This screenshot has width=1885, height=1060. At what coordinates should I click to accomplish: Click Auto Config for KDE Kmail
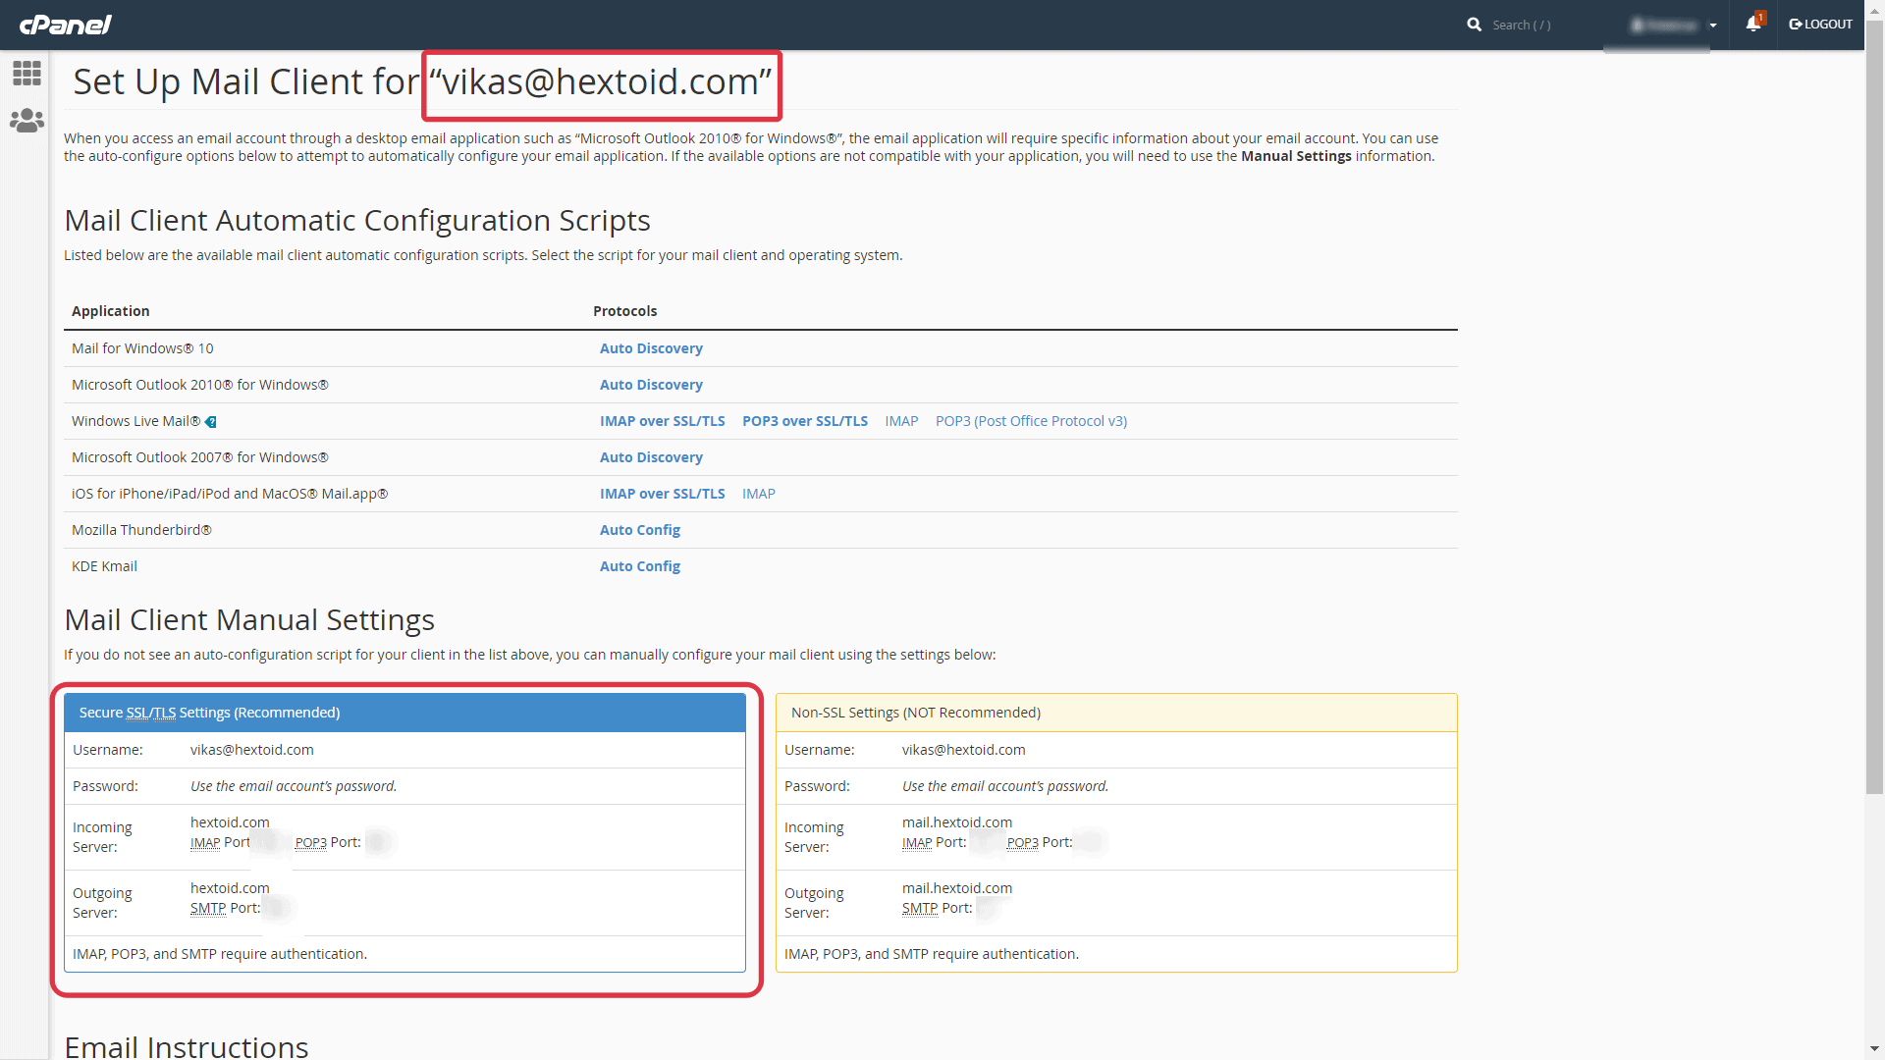click(639, 565)
